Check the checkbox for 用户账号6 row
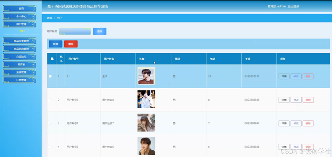Viewport: 332px width, 157px height. pos(50,147)
